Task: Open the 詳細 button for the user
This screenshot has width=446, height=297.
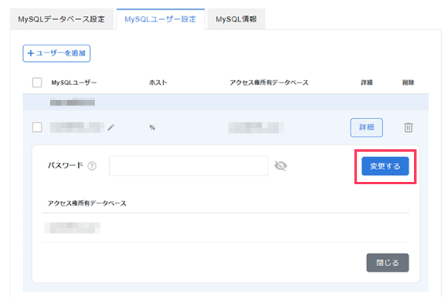Action: click(366, 127)
